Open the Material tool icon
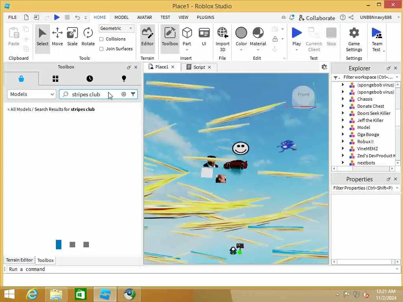403x302 pixels. click(258, 33)
